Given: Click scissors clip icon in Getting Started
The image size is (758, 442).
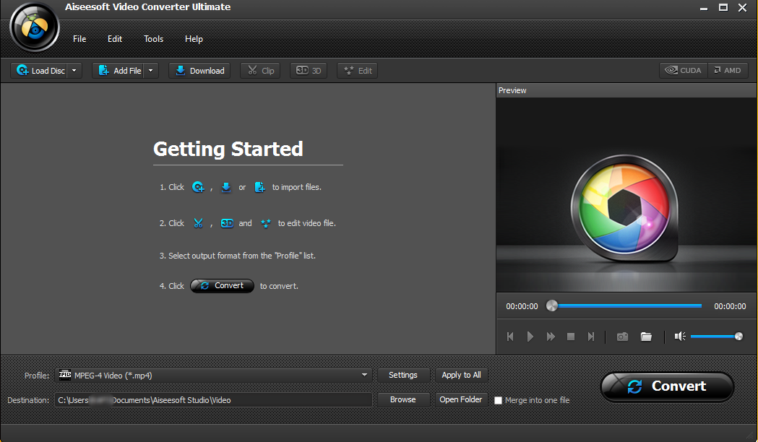Looking at the screenshot, I should click(198, 223).
